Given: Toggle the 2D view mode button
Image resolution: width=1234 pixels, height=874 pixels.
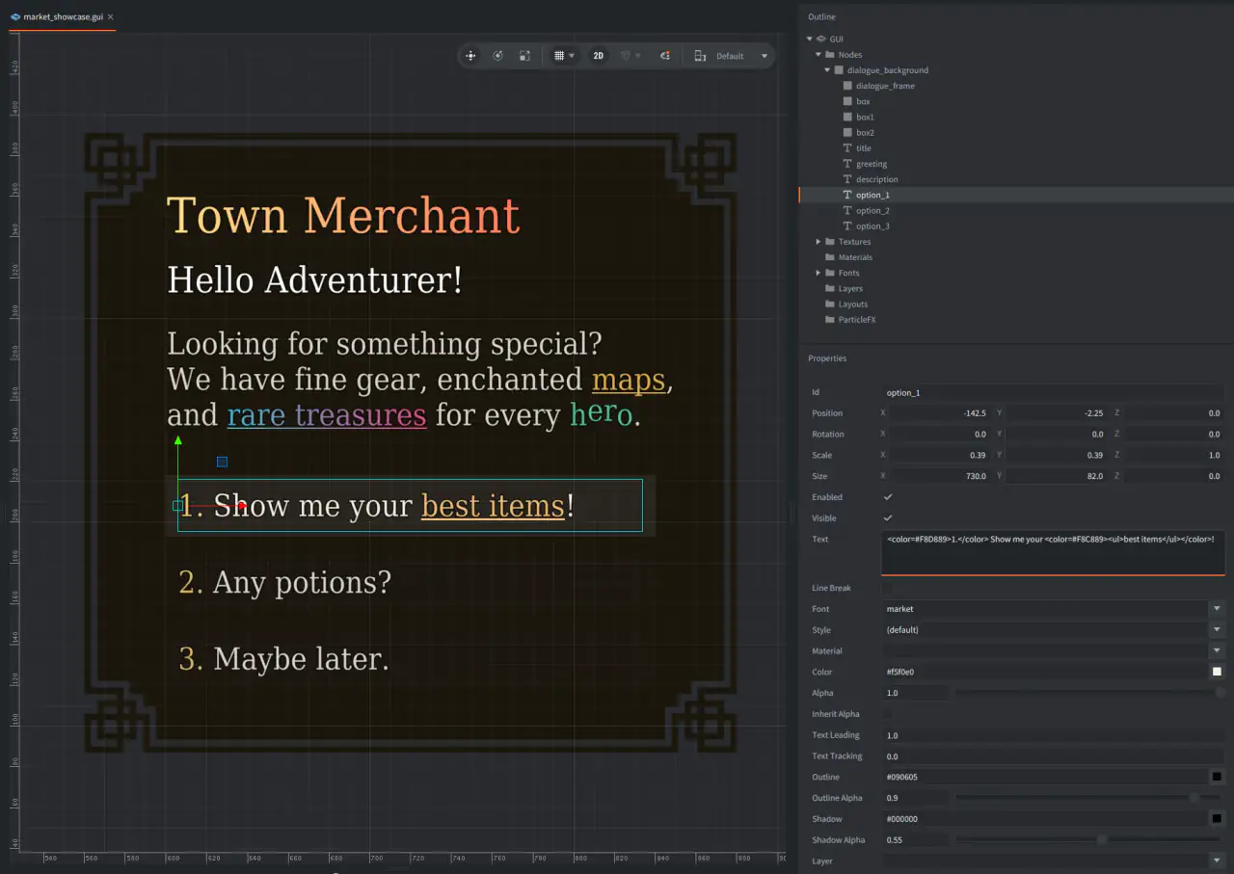Looking at the screenshot, I should pyautogui.click(x=598, y=56).
